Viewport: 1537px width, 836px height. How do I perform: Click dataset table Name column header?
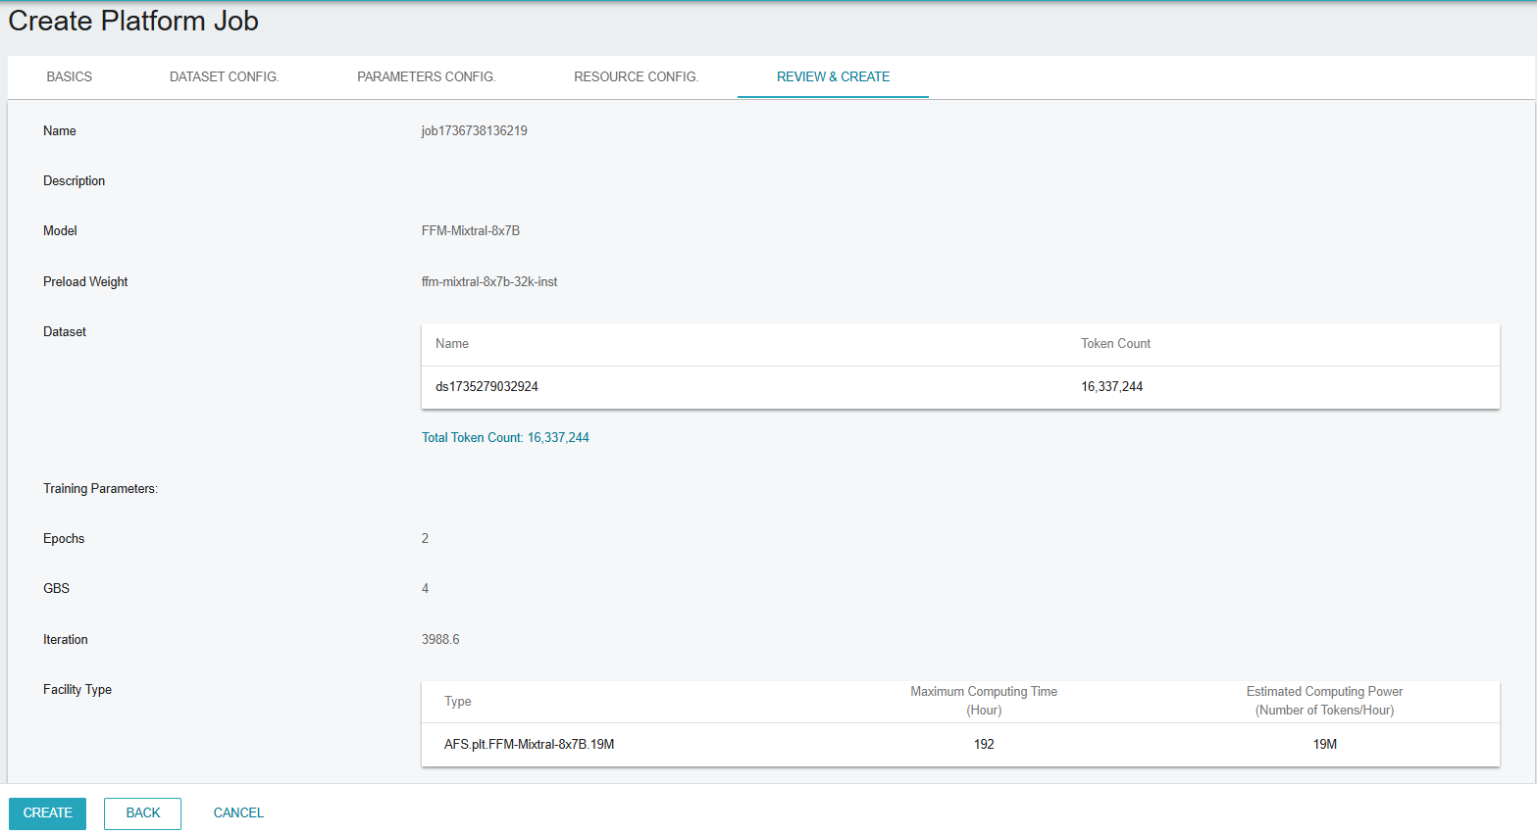pos(452,344)
